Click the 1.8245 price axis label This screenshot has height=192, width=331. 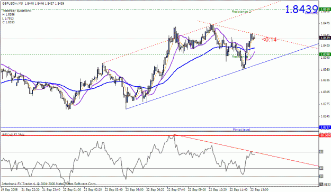[x=325, y=116]
